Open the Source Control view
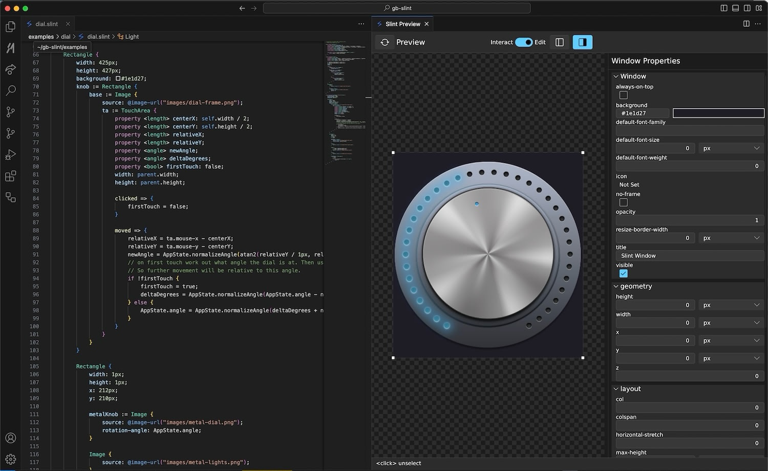 (10, 112)
